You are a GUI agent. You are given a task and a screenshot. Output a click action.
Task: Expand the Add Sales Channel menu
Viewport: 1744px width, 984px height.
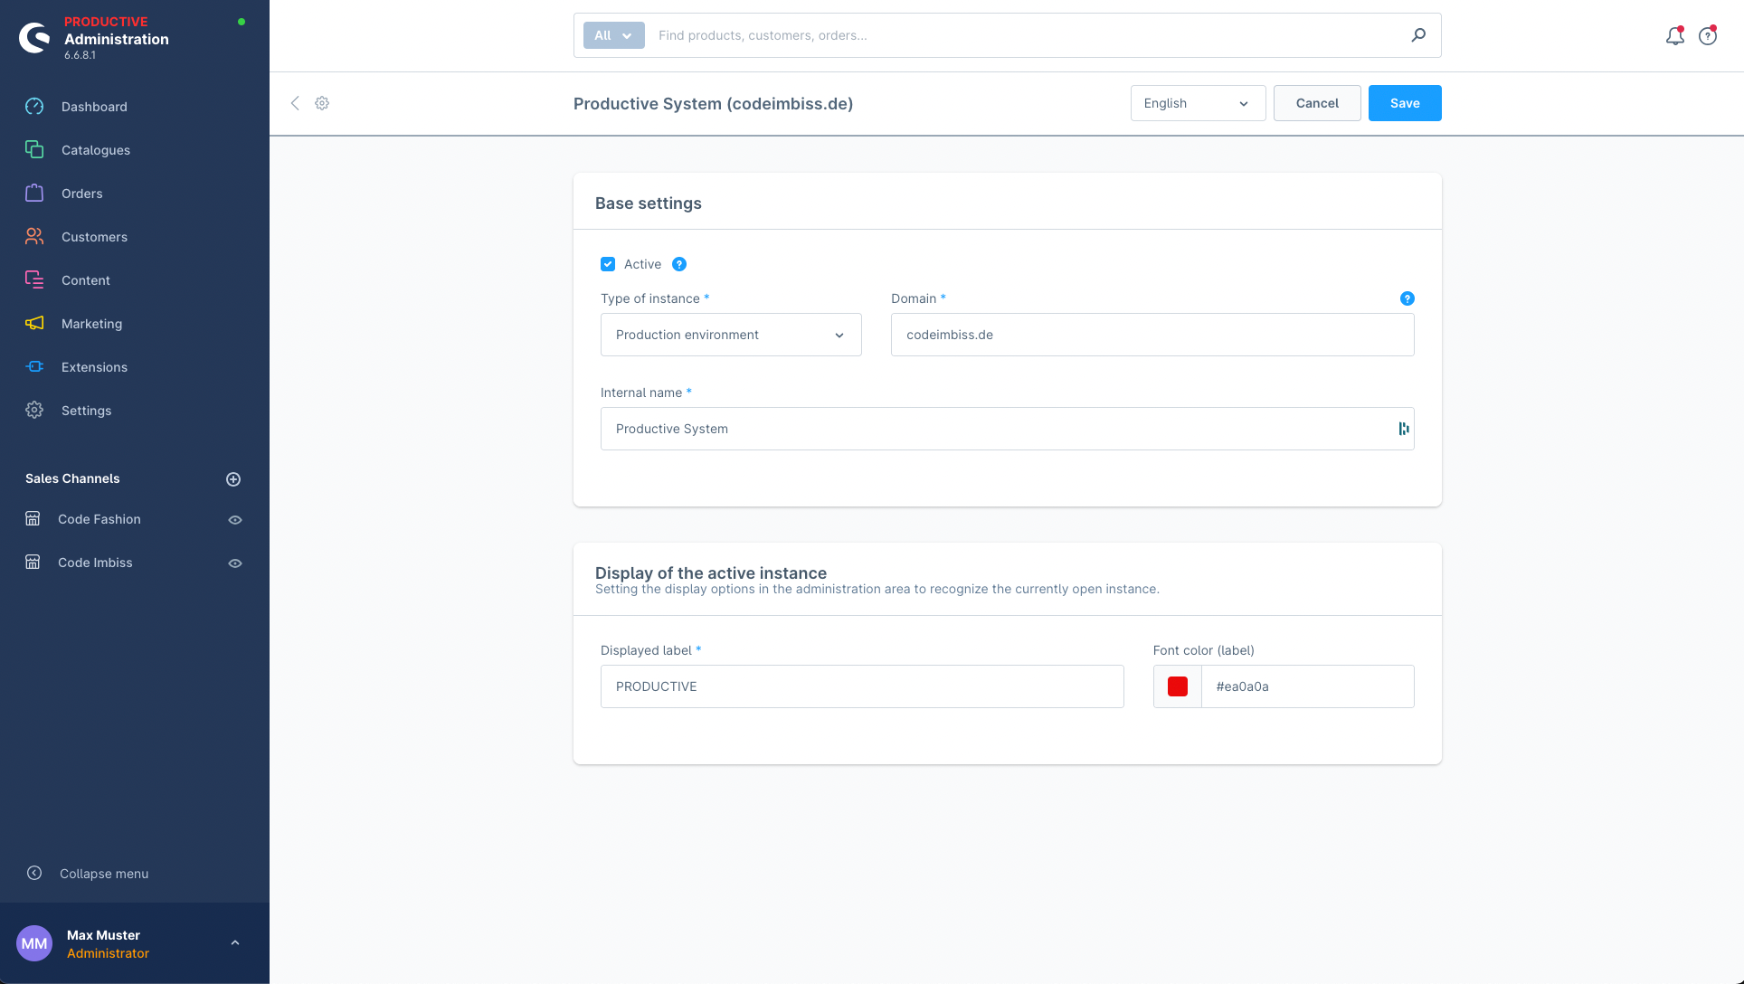(x=233, y=478)
